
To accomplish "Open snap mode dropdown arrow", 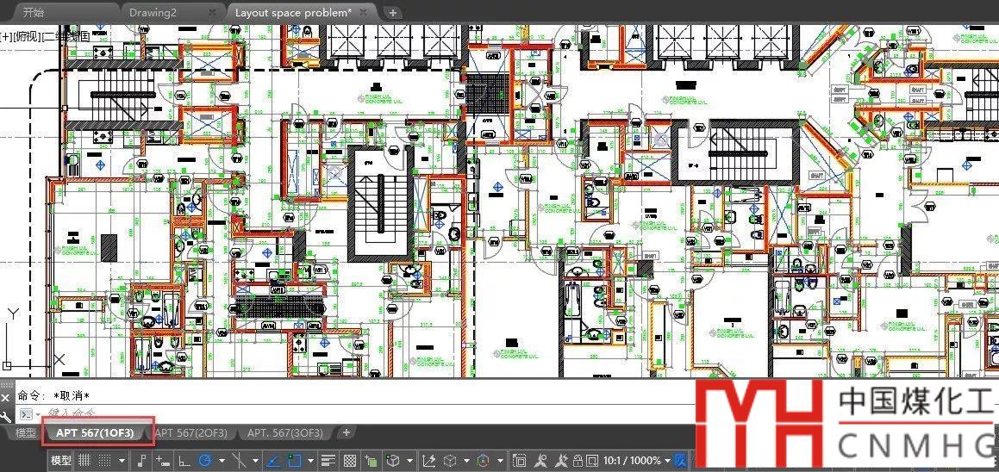I will click(x=122, y=461).
